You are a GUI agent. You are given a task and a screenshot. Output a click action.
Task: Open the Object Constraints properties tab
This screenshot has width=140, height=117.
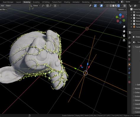pos(129,73)
